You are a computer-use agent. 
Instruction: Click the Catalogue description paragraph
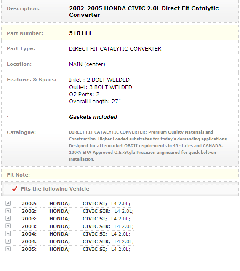[149, 145]
